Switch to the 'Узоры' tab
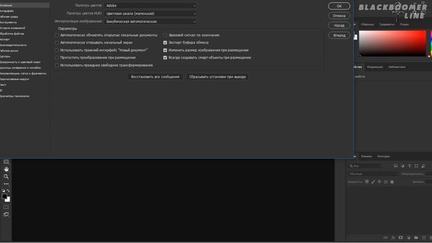This screenshot has width=432, height=243. [x=404, y=24]
